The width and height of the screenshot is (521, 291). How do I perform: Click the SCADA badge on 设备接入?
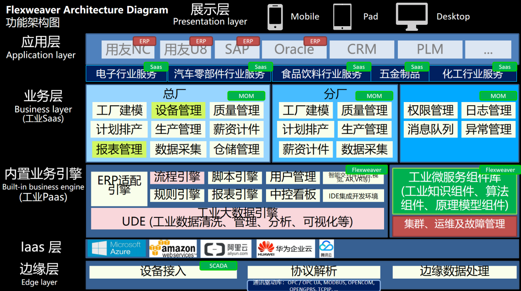coord(218,266)
